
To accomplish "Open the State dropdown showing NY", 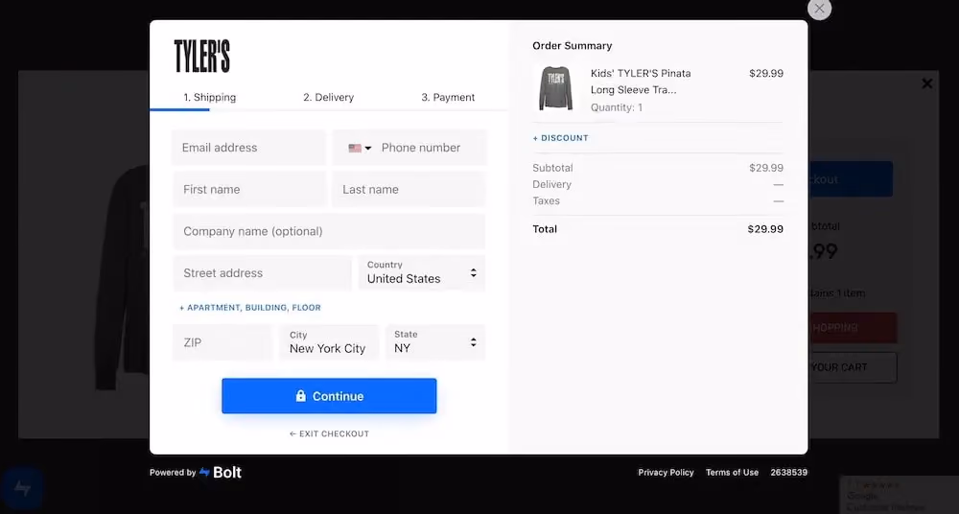I will click(435, 342).
